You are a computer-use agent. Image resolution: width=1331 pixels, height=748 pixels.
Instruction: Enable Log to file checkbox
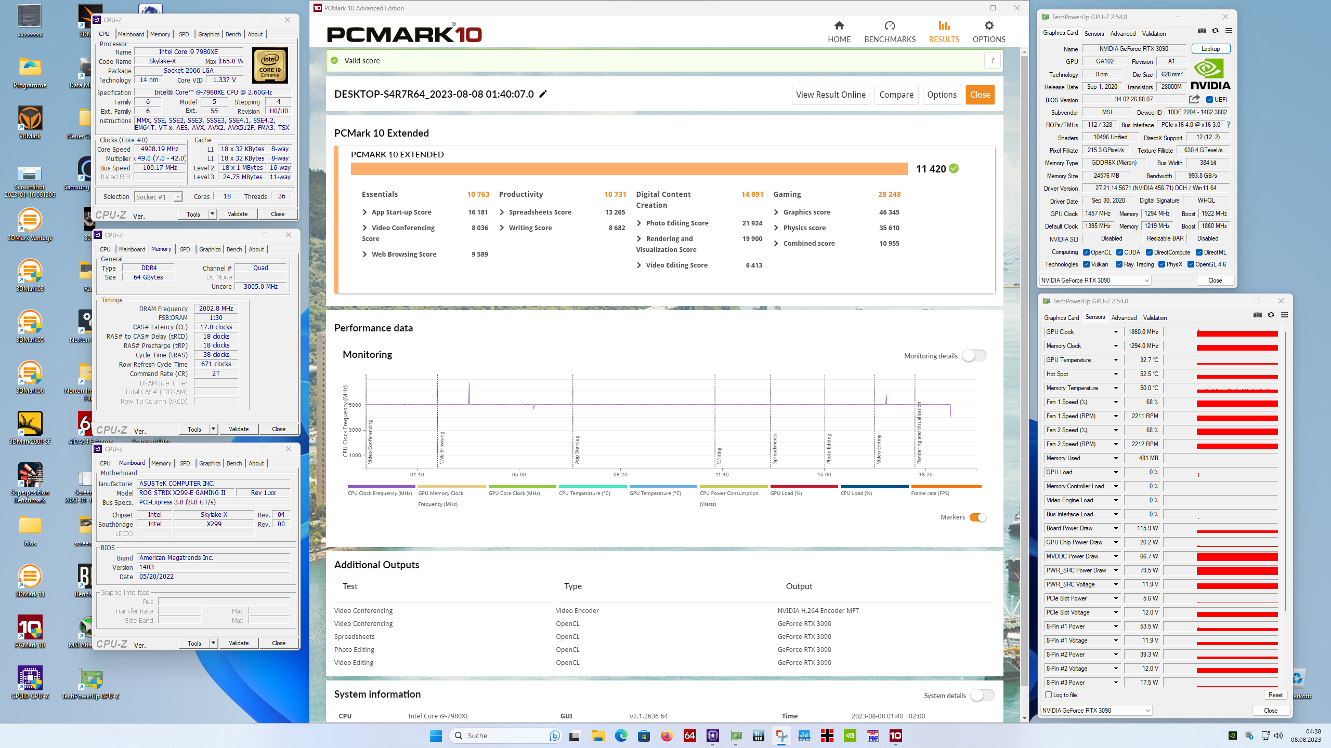click(1048, 695)
